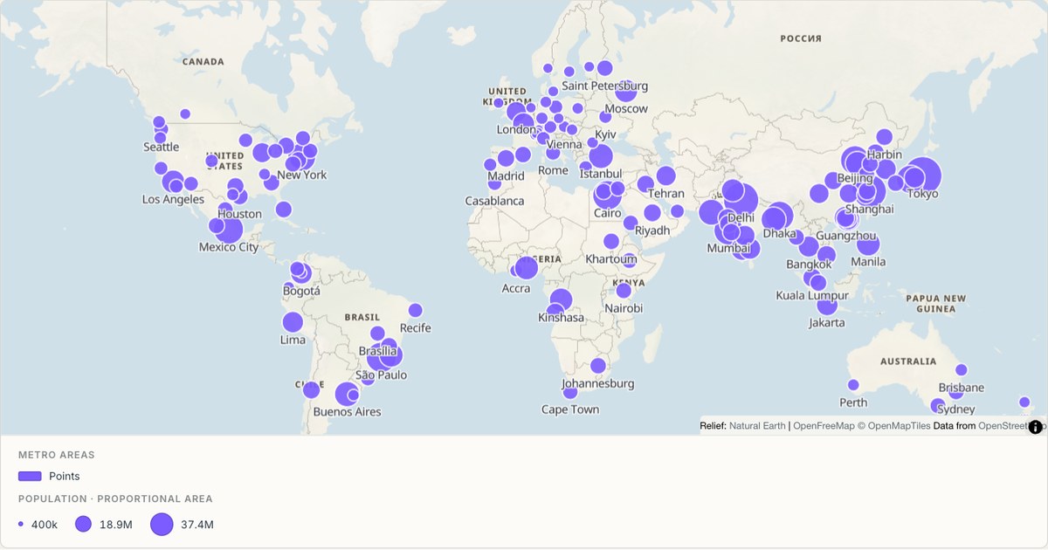Click the 'CANADA' country label
This screenshot has height=550, width=1048.
pos(204,62)
